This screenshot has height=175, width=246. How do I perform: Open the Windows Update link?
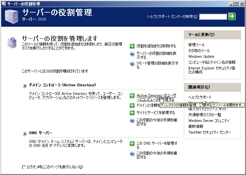[x=201, y=56]
